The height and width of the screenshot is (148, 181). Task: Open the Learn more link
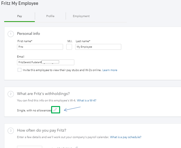pyautogui.click(x=110, y=70)
